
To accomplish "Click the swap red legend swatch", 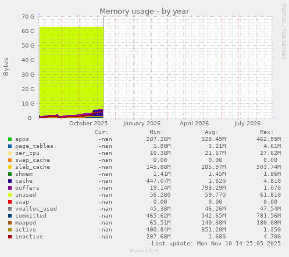I will pyautogui.click(x=10, y=202).
